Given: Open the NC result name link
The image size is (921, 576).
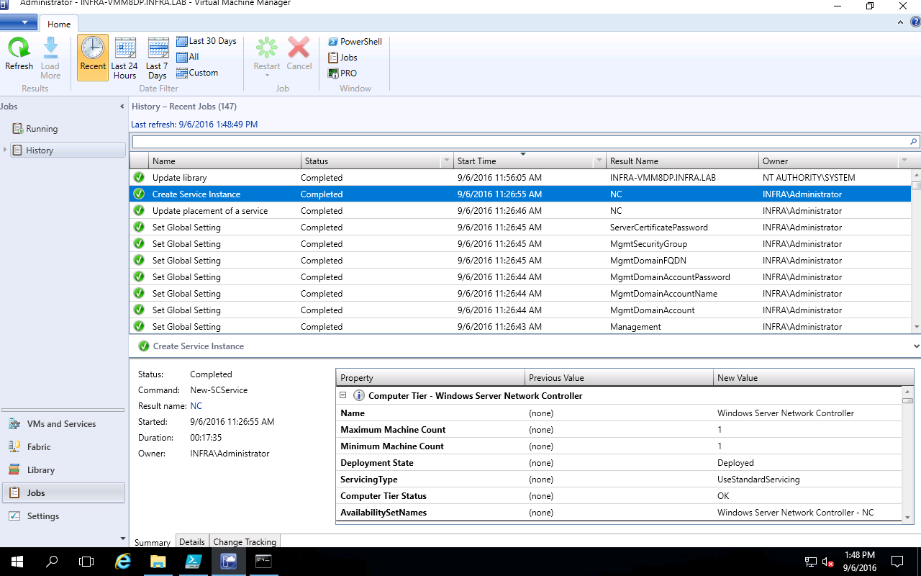Looking at the screenshot, I should (x=196, y=406).
